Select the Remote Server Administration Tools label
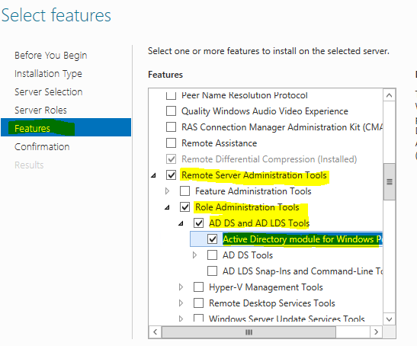This screenshot has height=346, width=417. tap(254, 175)
